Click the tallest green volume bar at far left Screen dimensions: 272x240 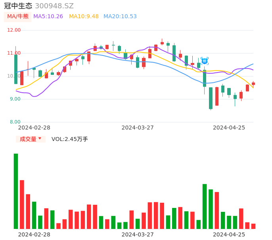[x=16, y=191]
